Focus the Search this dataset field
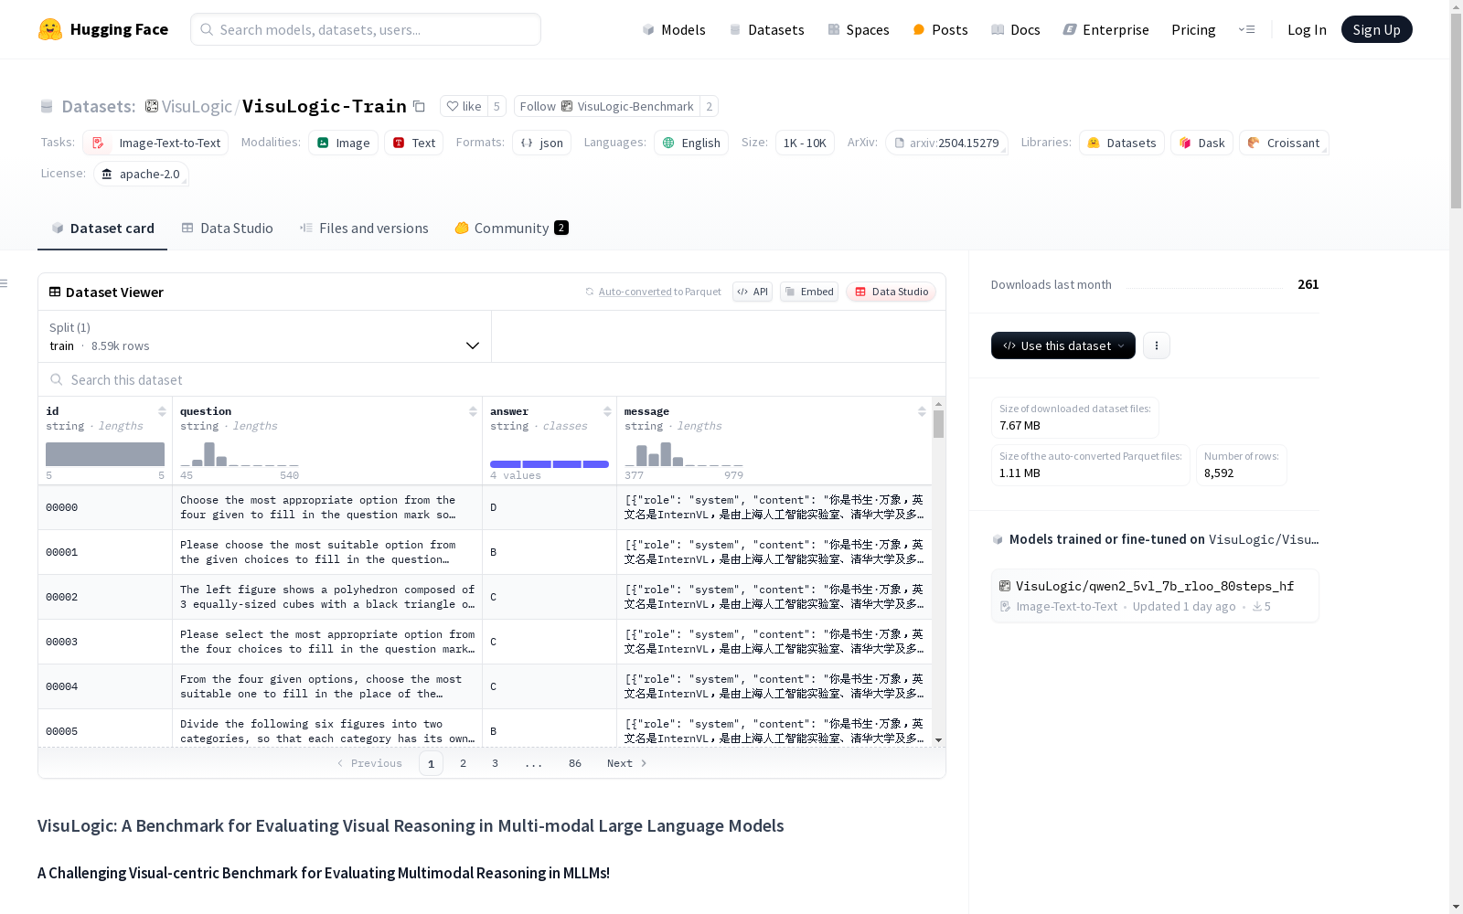 point(492,379)
